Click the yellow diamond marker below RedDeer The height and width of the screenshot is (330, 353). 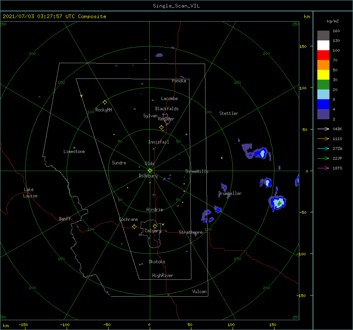[x=161, y=127]
